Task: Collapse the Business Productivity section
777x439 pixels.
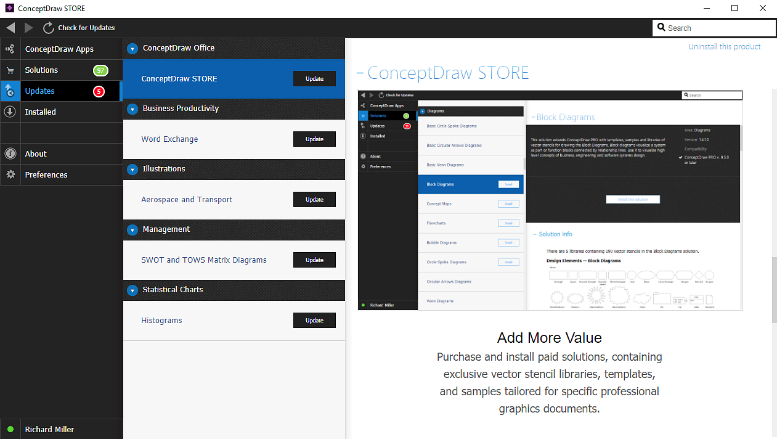Action: coord(132,109)
